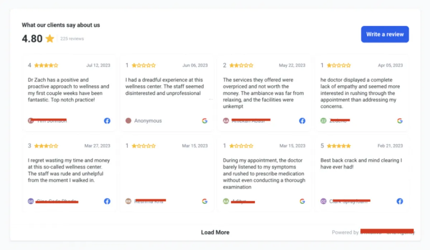Click the three-star rating on Mar 27 review
Image resolution: width=430 pixels, height=250 pixels.
tap(46, 146)
